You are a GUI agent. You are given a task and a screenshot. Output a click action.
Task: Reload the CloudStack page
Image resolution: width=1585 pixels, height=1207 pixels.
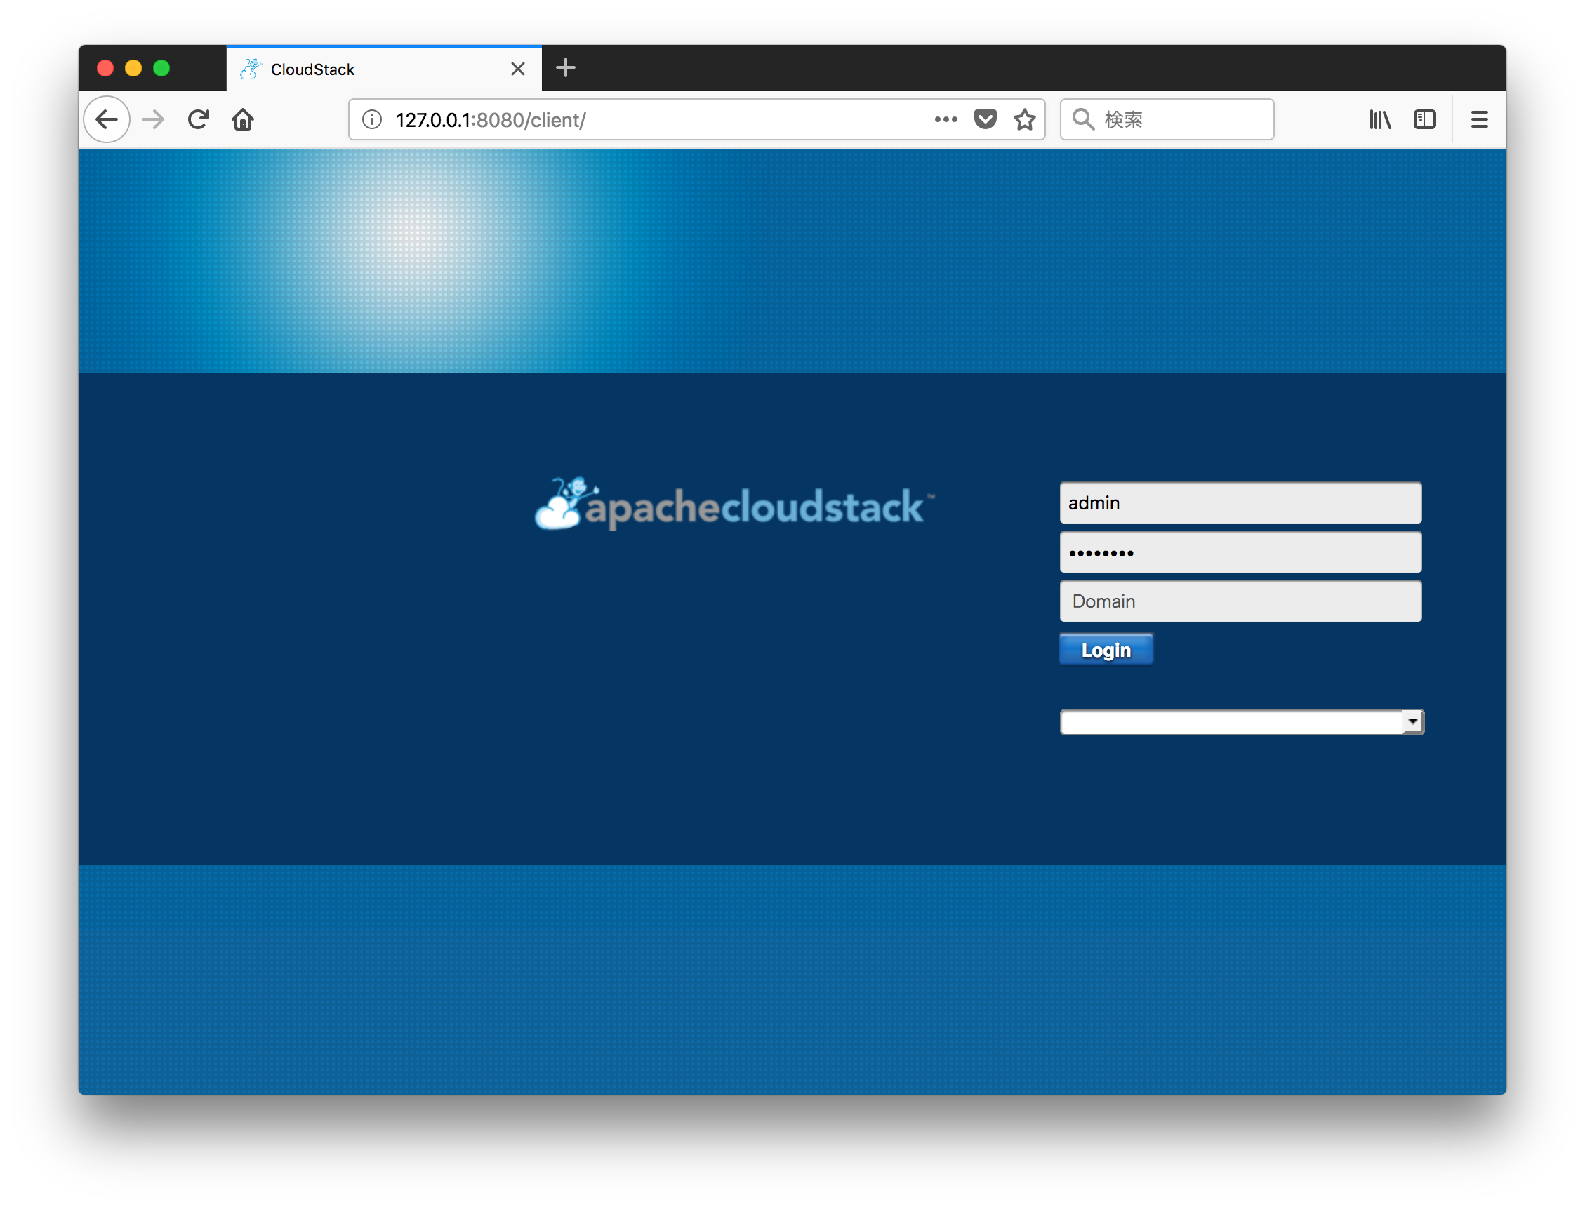pyautogui.click(x=199, y=119)
